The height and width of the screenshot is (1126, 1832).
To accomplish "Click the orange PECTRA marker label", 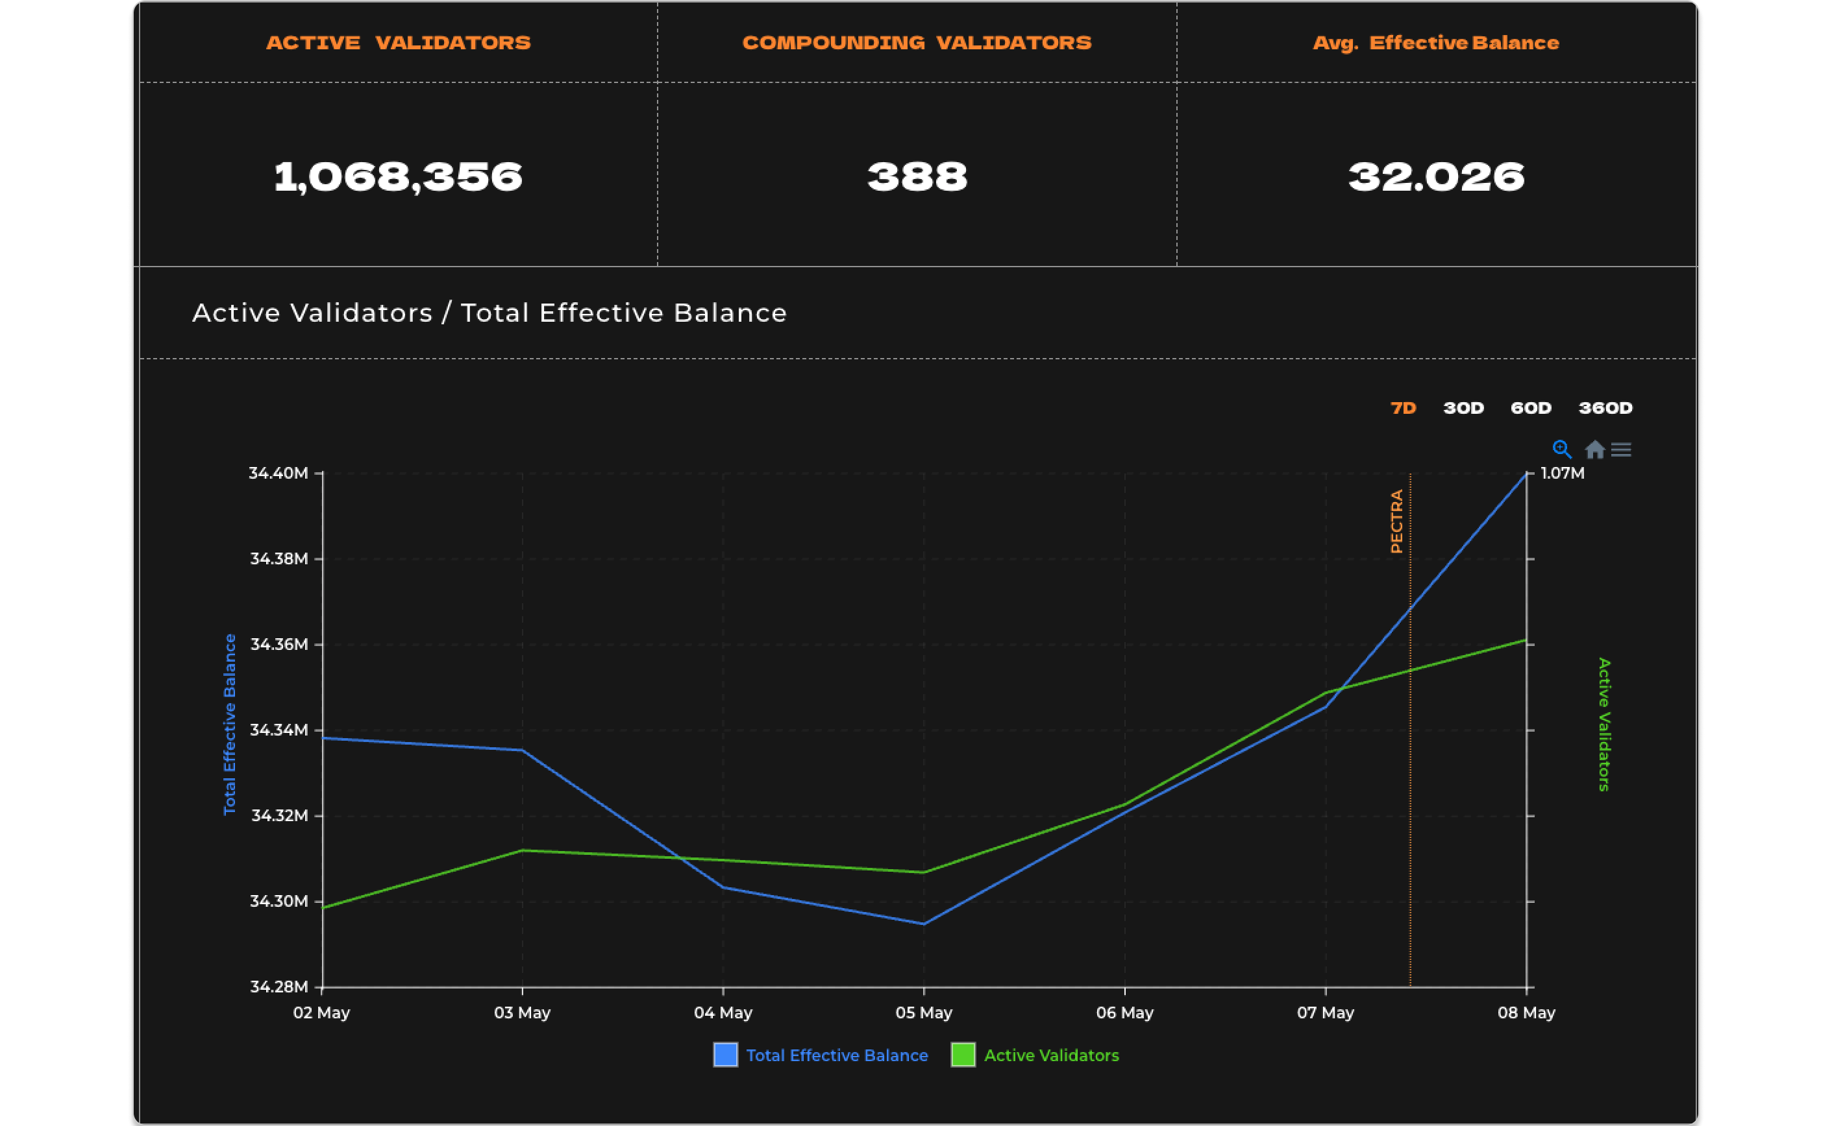I will point(1396,521).
